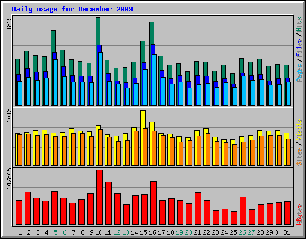306x239 pixels.
Task: Select the red KBytes bar for day 26
Action: [x=243, y=211]
